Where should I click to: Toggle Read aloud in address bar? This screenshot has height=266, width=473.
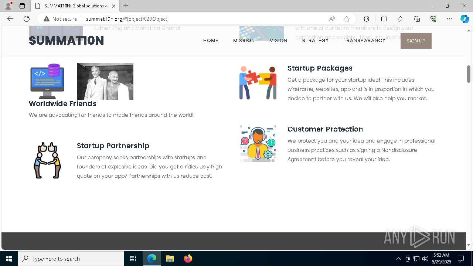point(332,19)
